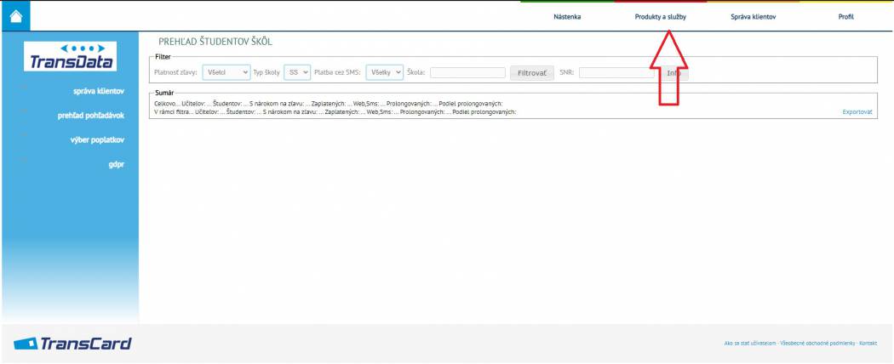The image size is (894, 364).
Task: Click Všeobecné obchodné podmienky footer link
Action: coord(817,344)
